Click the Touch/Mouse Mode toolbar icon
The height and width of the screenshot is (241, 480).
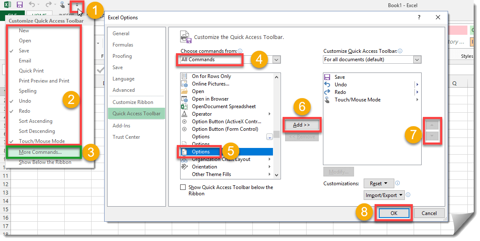63,5
